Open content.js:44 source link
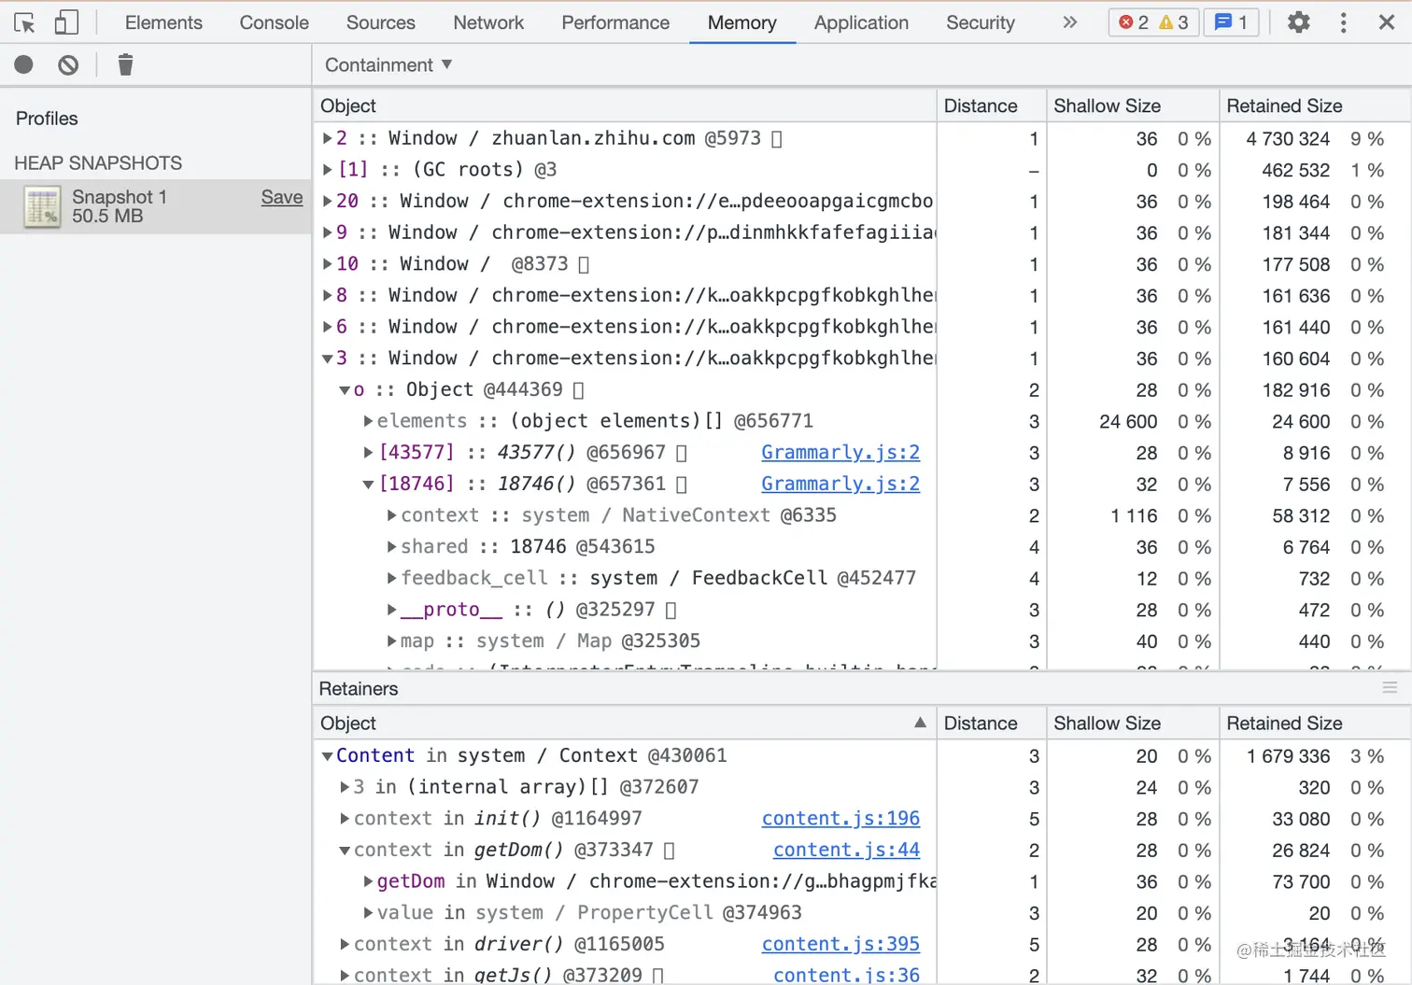The height and width of the screenshot is (985, 1412). click(x=846, y=851)
